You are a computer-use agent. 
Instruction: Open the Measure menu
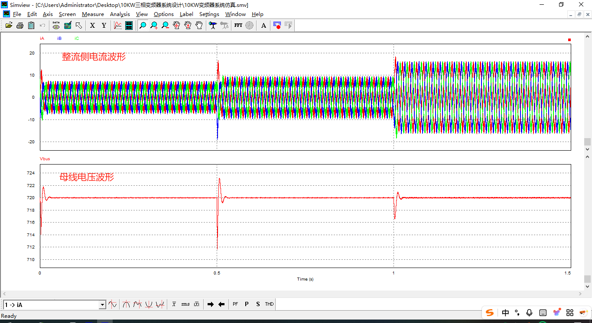(x=93, y=14)
